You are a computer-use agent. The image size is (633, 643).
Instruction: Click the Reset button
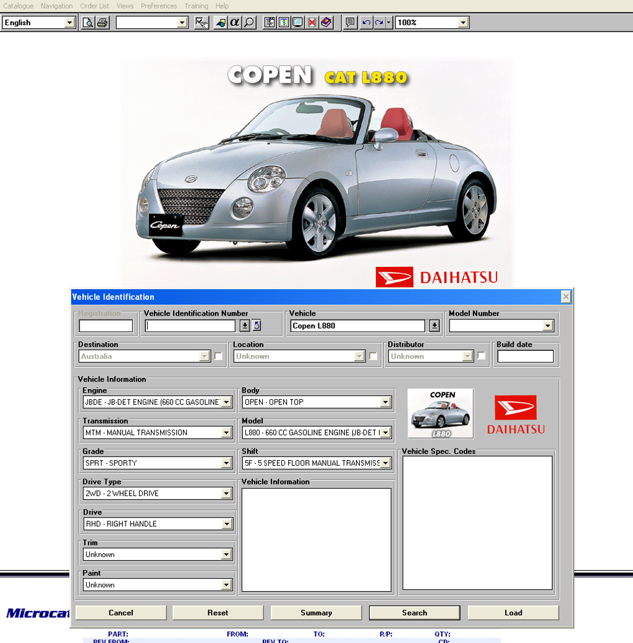pos(218,613)
